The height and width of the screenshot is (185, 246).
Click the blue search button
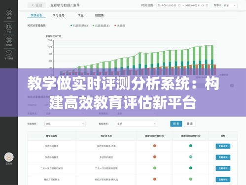(x=176, y=123)
